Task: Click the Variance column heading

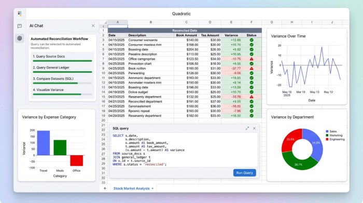Action: tap(231, 35)
